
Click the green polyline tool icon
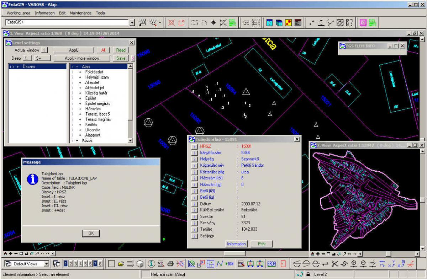coord(220,264)
